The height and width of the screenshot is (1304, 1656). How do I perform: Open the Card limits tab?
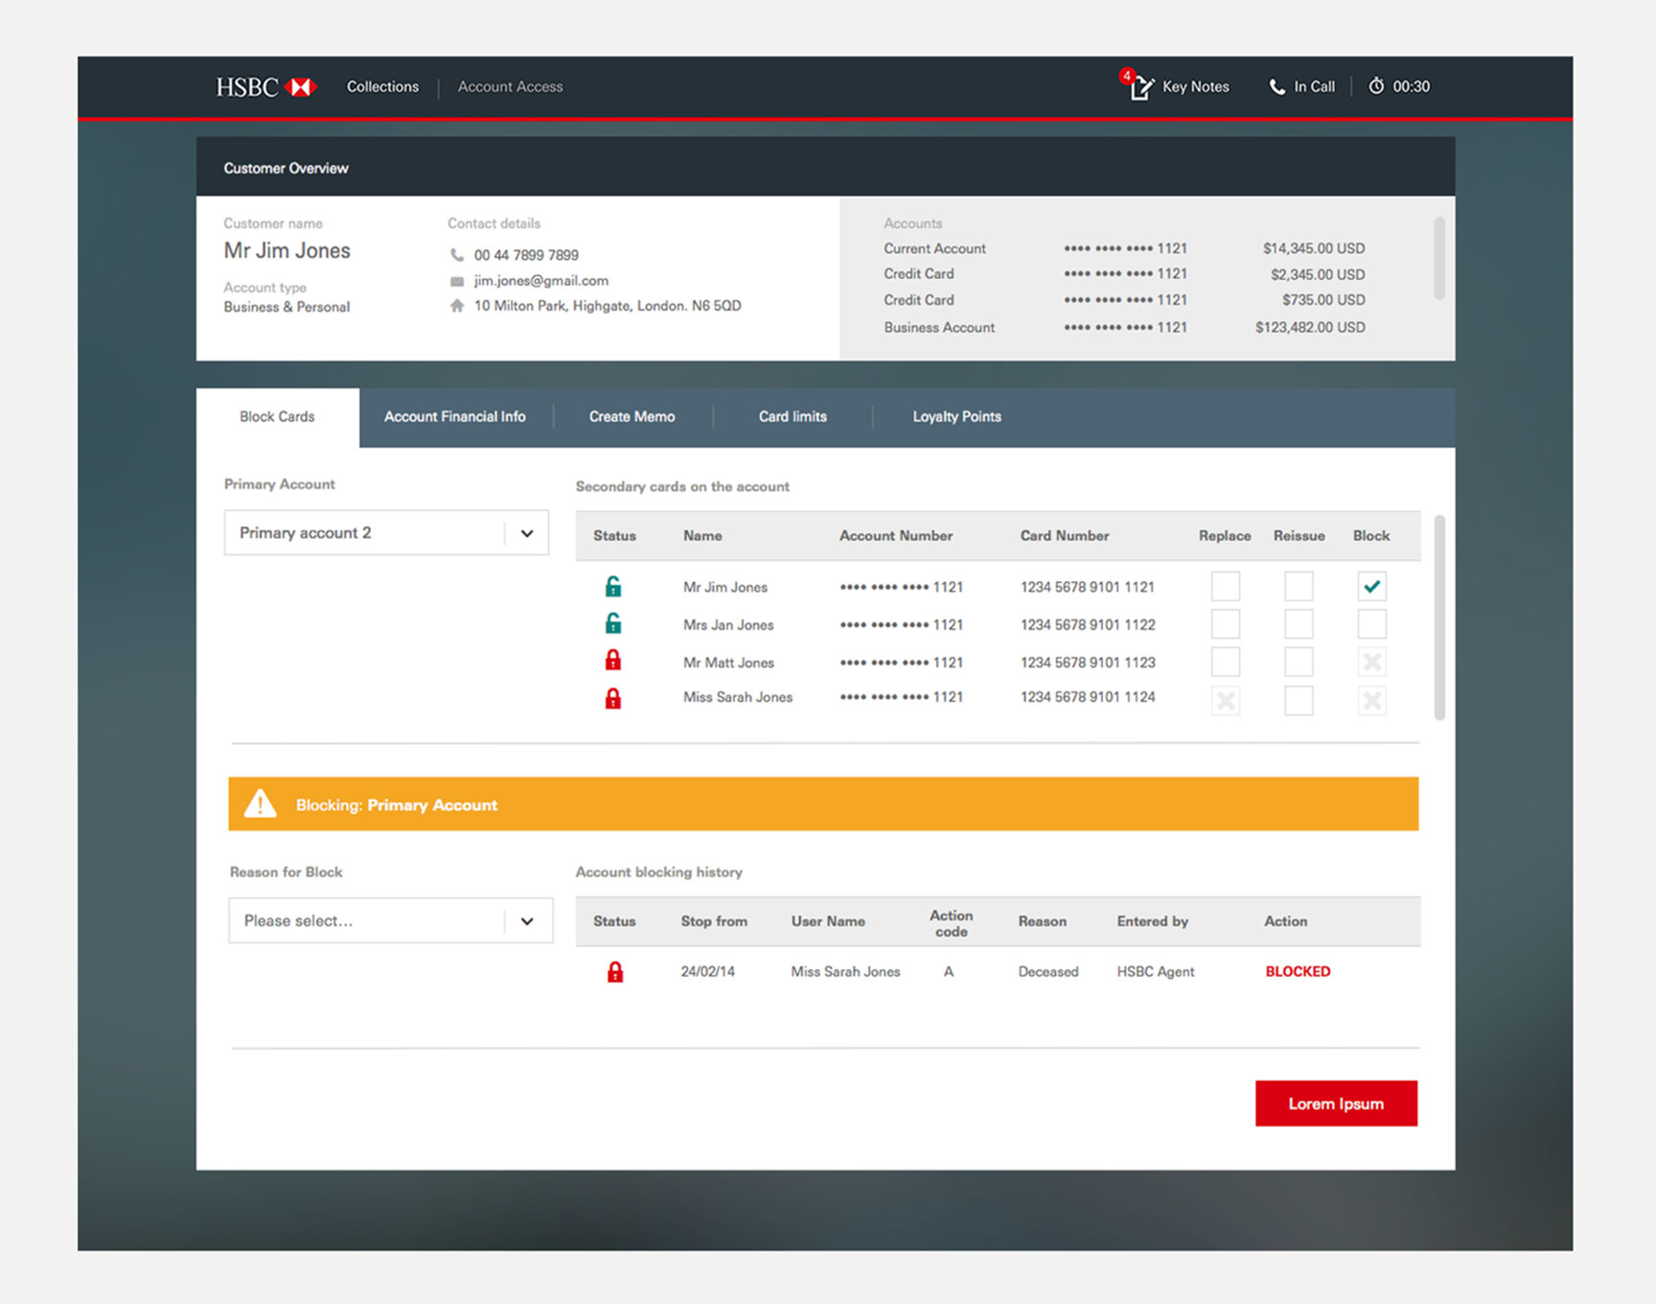793,417
